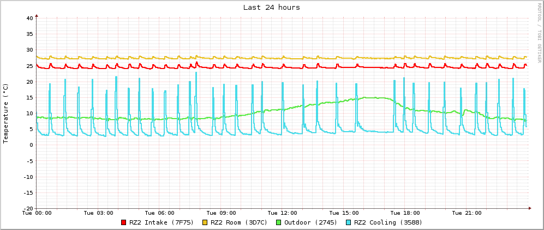Select the 'RZ2 Cooling (3588)' legend label
This screenshot has height=230, width=544.
pyautogui.click(x=388, y=222)
